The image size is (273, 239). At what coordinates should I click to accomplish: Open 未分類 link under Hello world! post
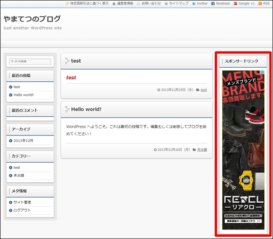click(x=202, y=149)
